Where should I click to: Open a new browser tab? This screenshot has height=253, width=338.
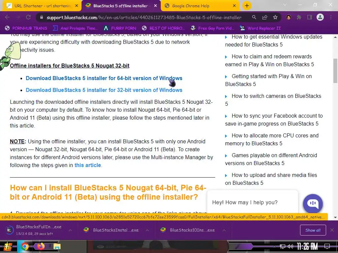247,6
